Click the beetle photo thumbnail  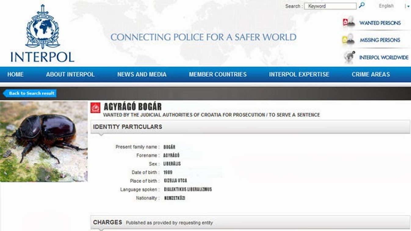point(44,142)
